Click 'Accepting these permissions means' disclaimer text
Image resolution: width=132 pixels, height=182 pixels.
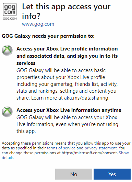[x=66, y=150]
